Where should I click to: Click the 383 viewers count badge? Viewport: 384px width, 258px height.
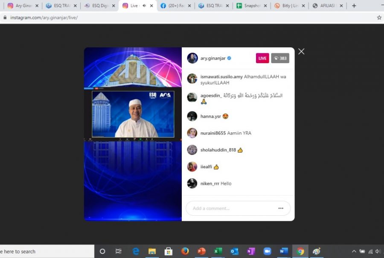coord(280,58)
